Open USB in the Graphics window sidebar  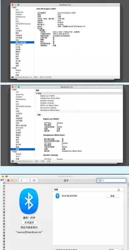click(x=17, y=28)
